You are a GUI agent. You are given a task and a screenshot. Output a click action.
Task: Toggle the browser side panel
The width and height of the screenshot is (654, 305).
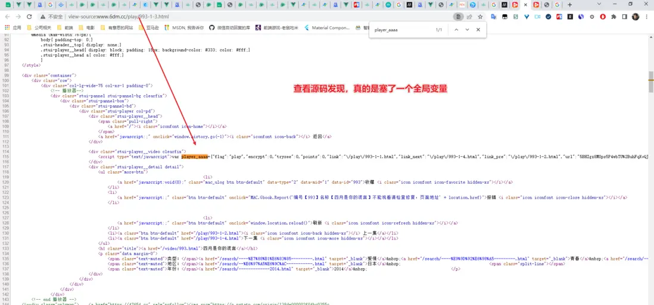point(624,17)
